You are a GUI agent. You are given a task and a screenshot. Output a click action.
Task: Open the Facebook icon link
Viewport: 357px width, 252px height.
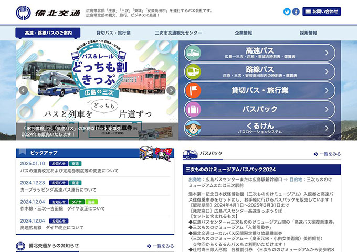(x=296, y=12)
